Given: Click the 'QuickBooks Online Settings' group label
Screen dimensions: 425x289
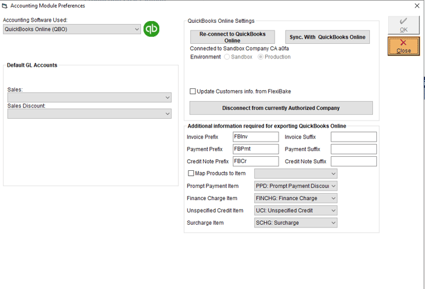Looking at the screenshot, I should click(x=221, y=21).
